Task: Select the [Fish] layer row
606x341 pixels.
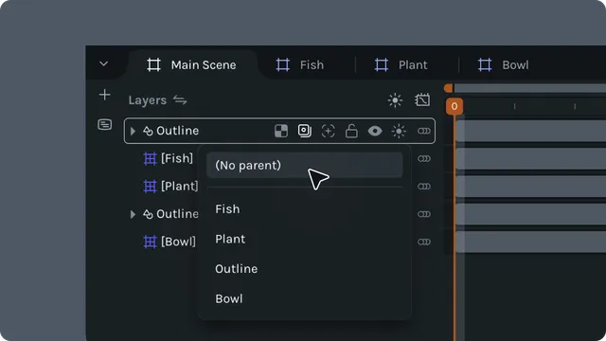Action: [169, 158]
